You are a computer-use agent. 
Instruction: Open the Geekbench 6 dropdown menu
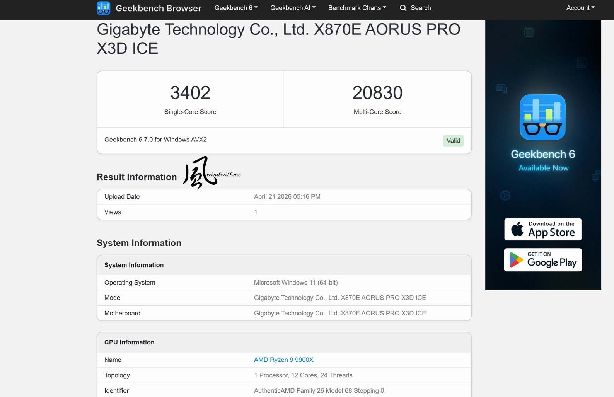point(236,8)
